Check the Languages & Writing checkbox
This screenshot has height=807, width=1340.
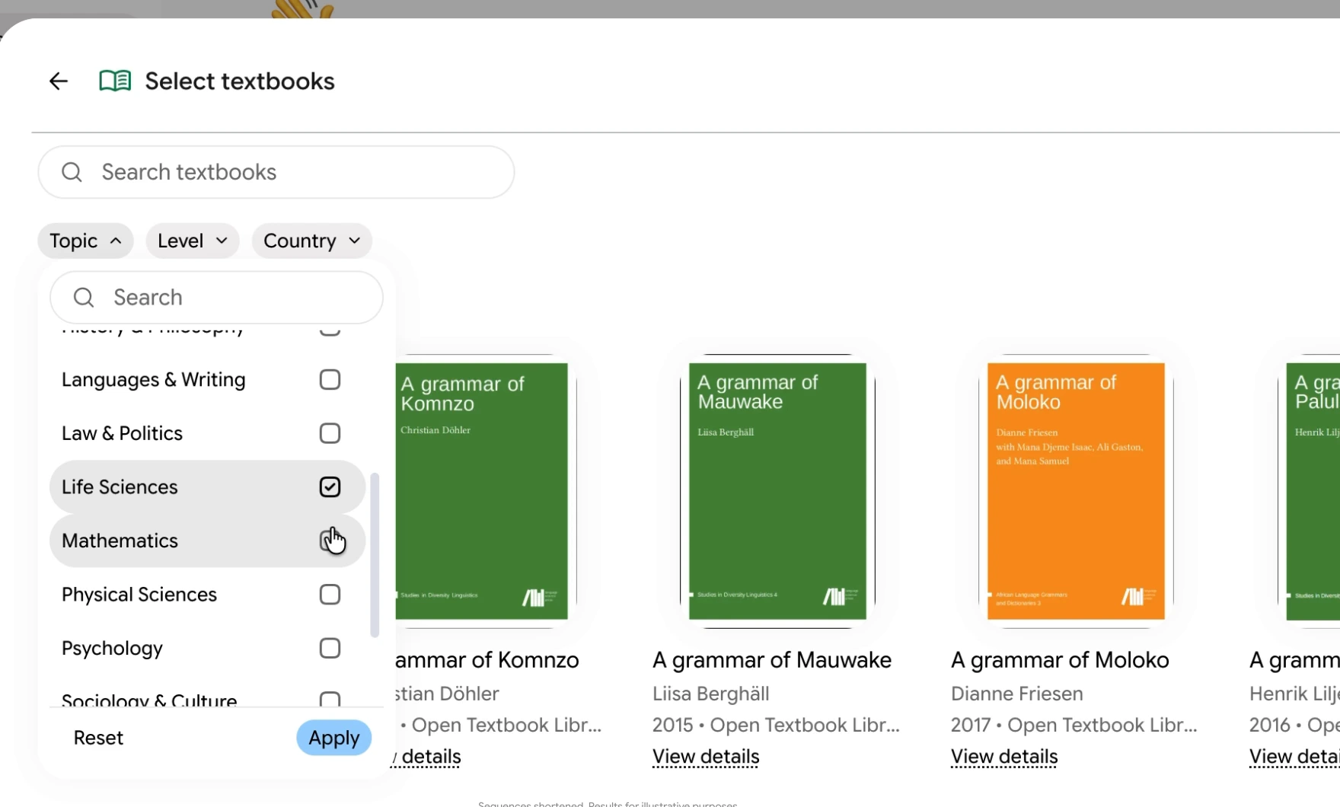(330, 379)
